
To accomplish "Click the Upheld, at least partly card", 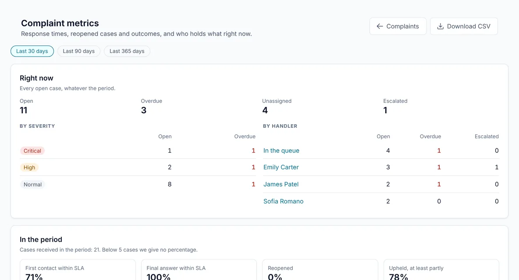I will point(441,270).
